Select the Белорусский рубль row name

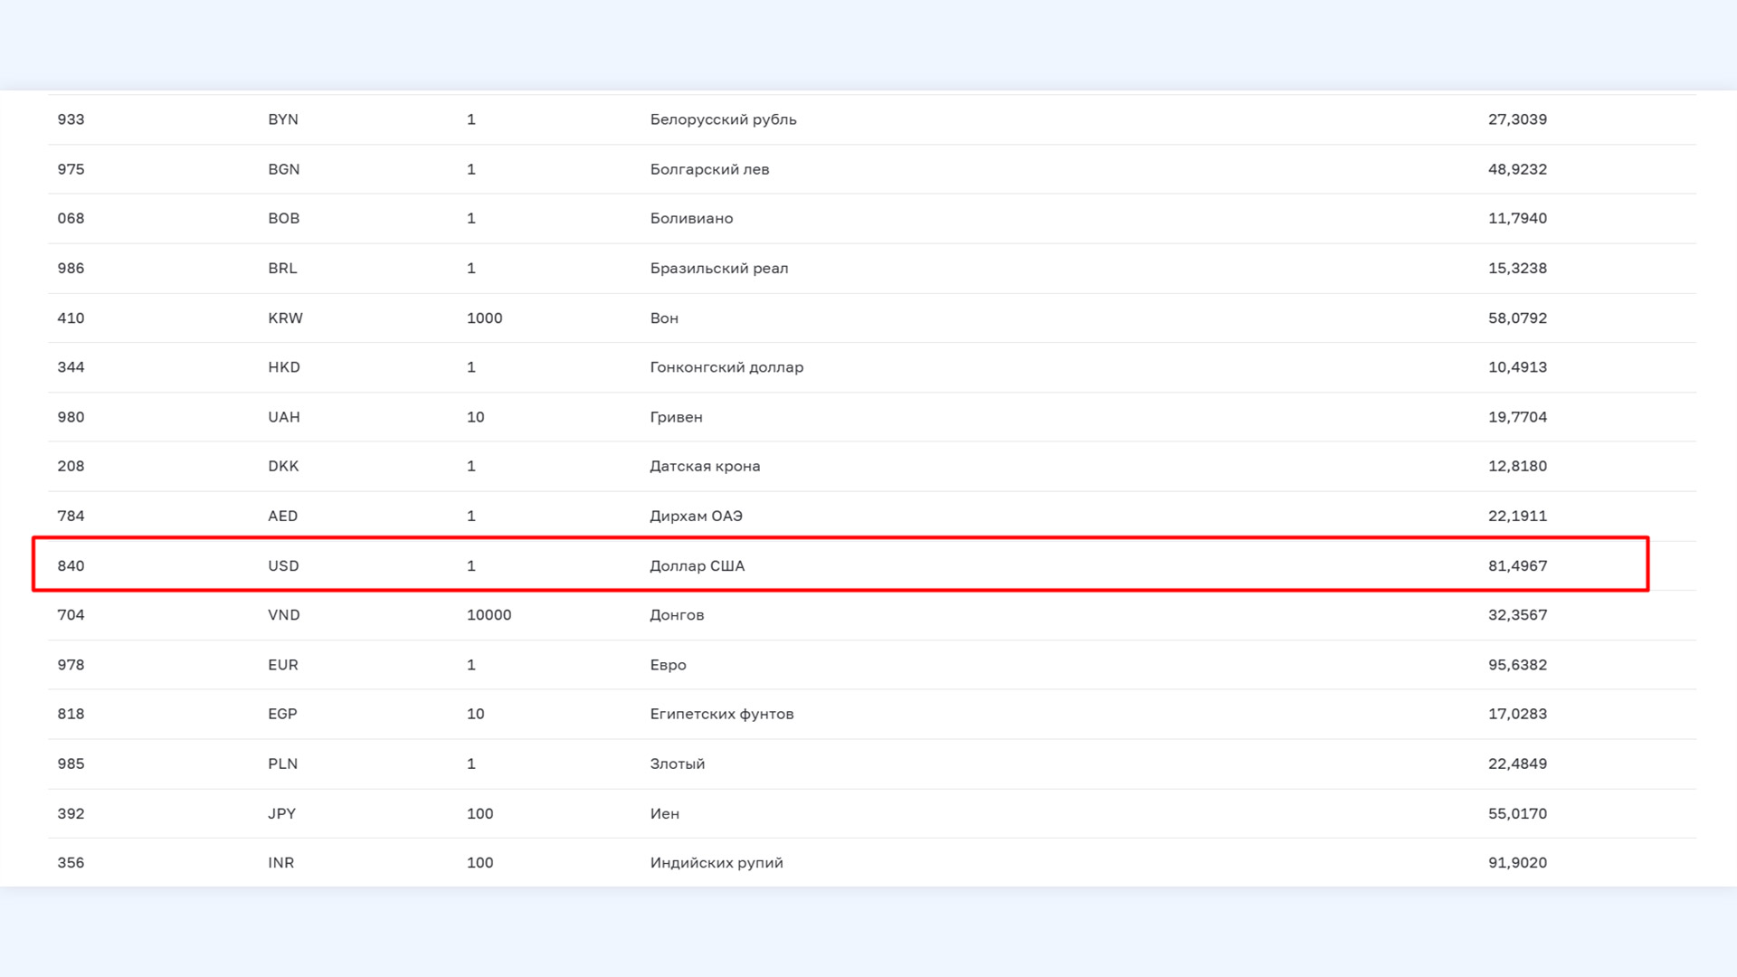723,119
